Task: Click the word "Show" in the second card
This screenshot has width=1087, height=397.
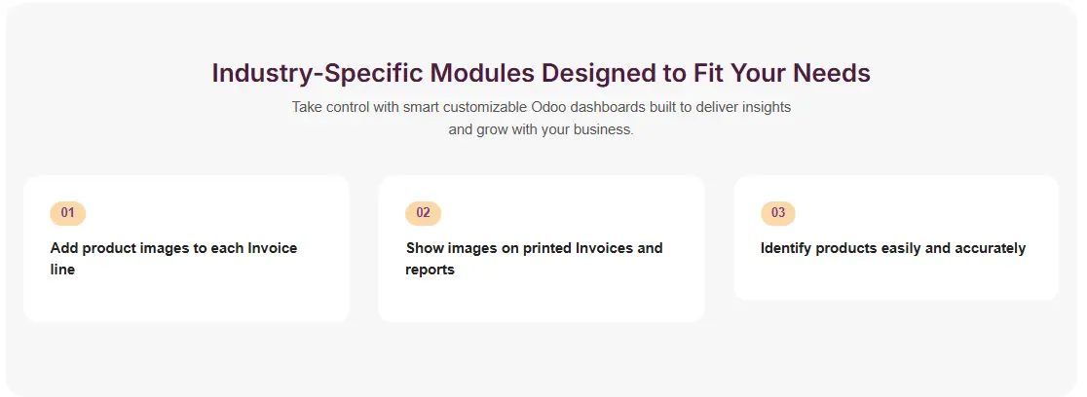Action: click(424, 248)
